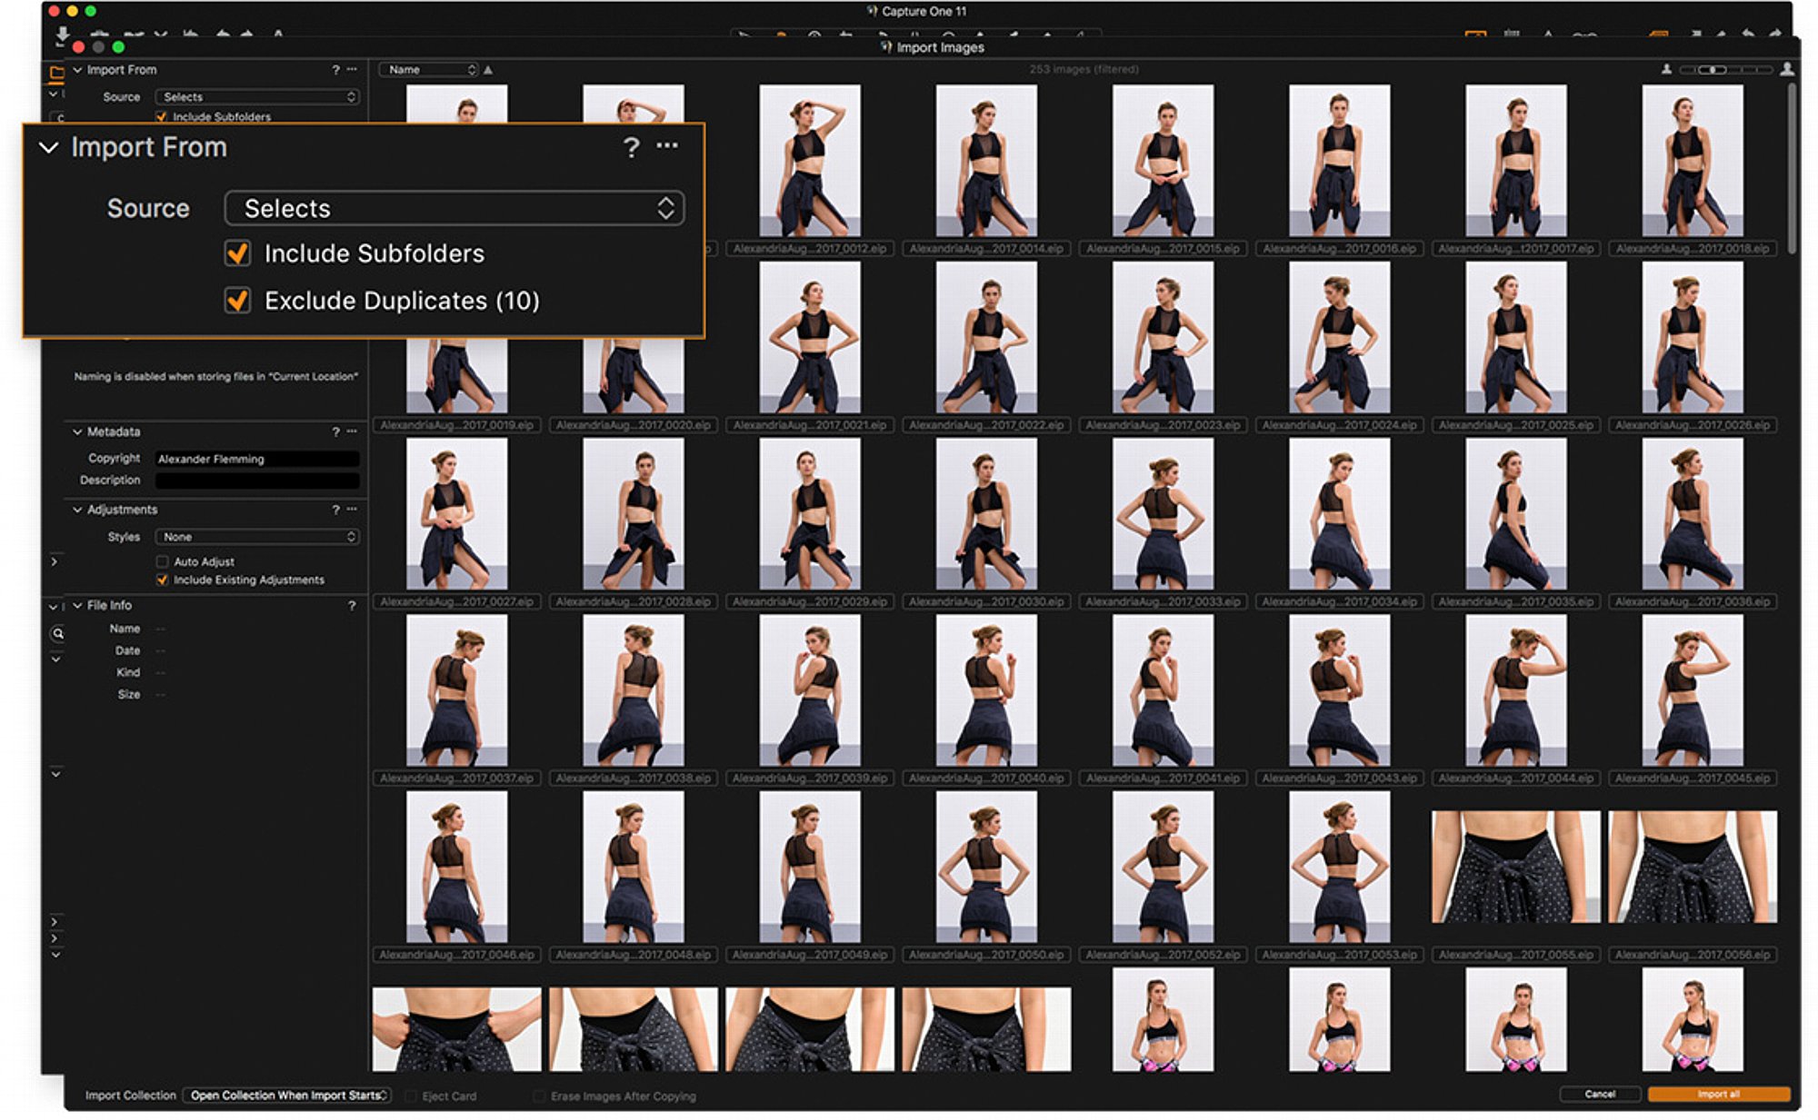
Task: Open the Styles dropdown showing None
Action: pyautogui.click(x=257, y=538)
